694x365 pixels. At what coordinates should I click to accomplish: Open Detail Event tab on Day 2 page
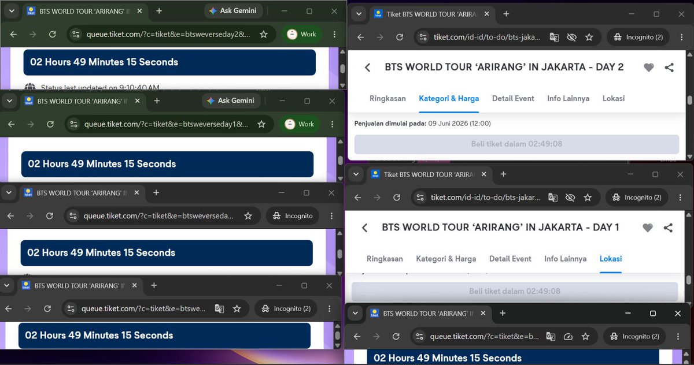point(513,98)
